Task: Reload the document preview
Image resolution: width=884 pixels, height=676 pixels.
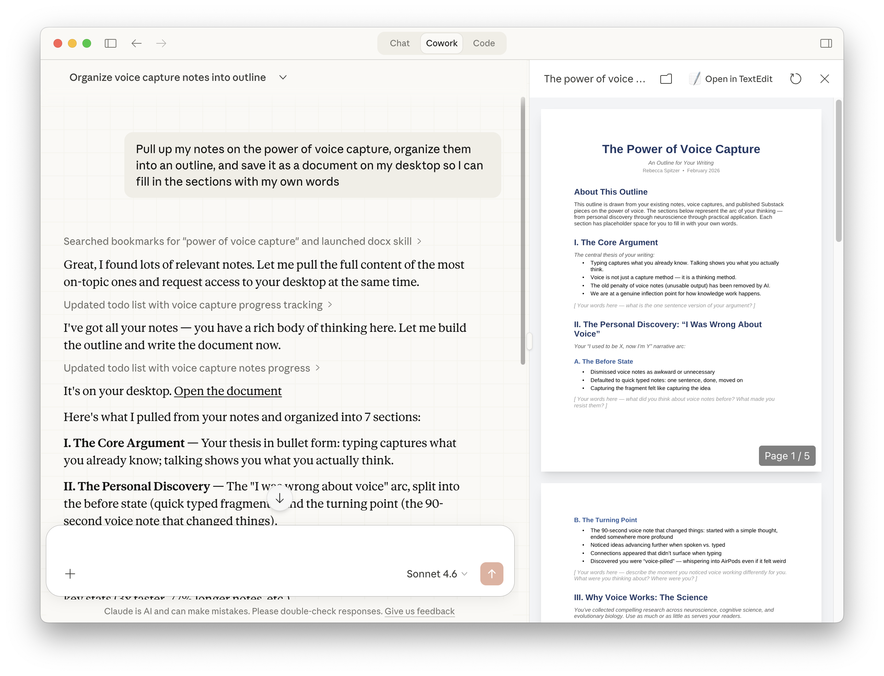Action: [796, 79]
